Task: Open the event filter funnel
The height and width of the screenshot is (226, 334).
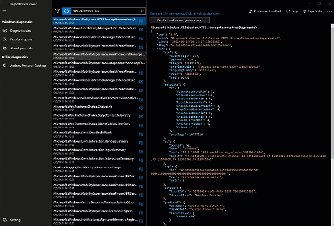Action: click(57, 11)
